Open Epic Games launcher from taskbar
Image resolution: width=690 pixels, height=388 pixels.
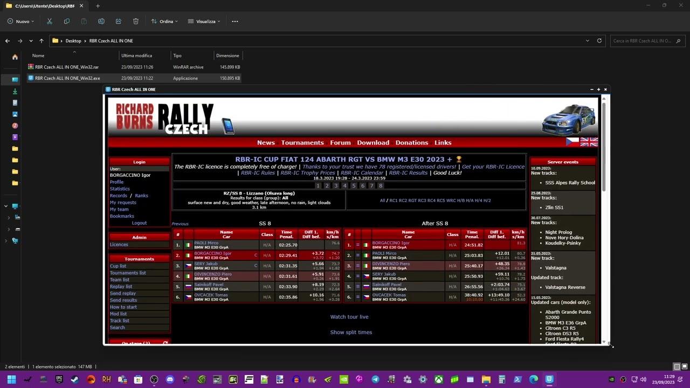click(59, 379)
